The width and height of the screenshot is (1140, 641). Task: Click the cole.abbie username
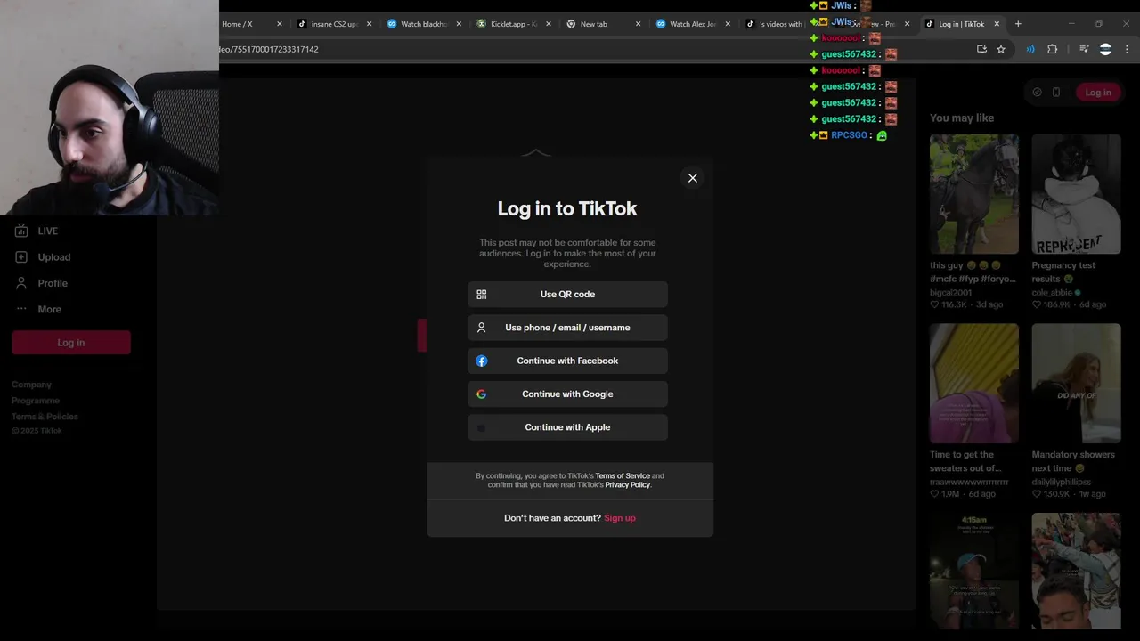coord(1052,292)
